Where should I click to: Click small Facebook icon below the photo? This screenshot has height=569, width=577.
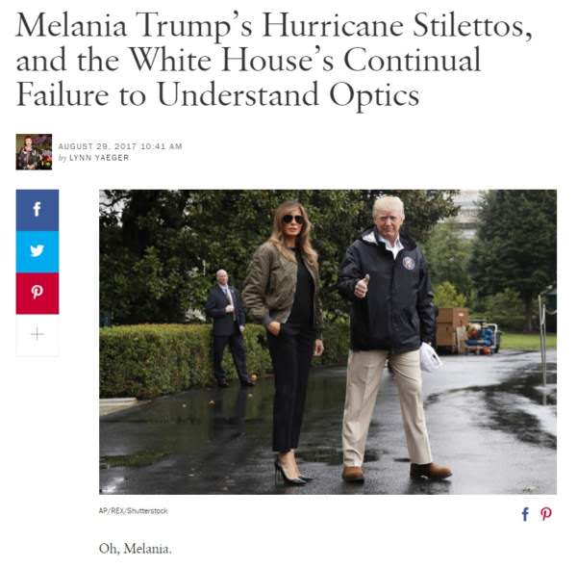[x=525, y=514]
